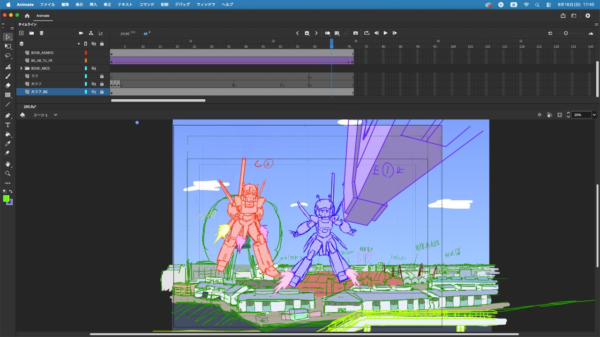Open the ファイル menu
This screenshot has height=337, width=600.
(47, 4)
